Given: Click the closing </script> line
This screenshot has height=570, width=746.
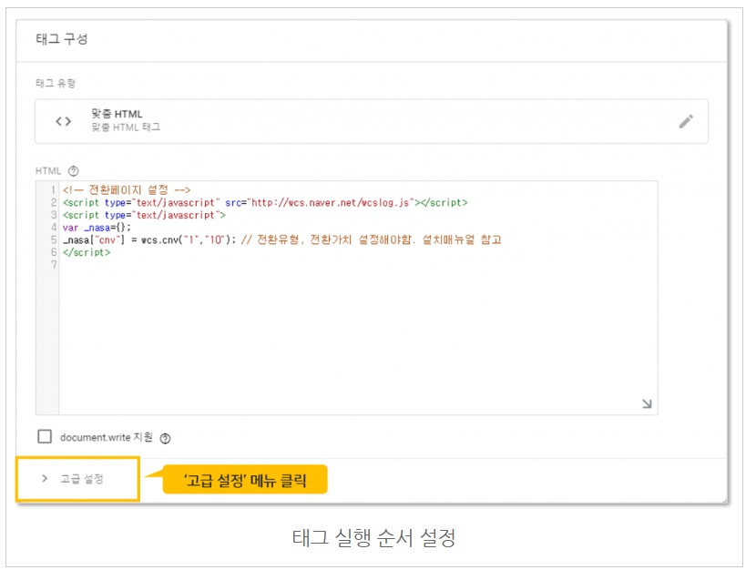Looking at the screenshot, I should click(x=87, y=252).
